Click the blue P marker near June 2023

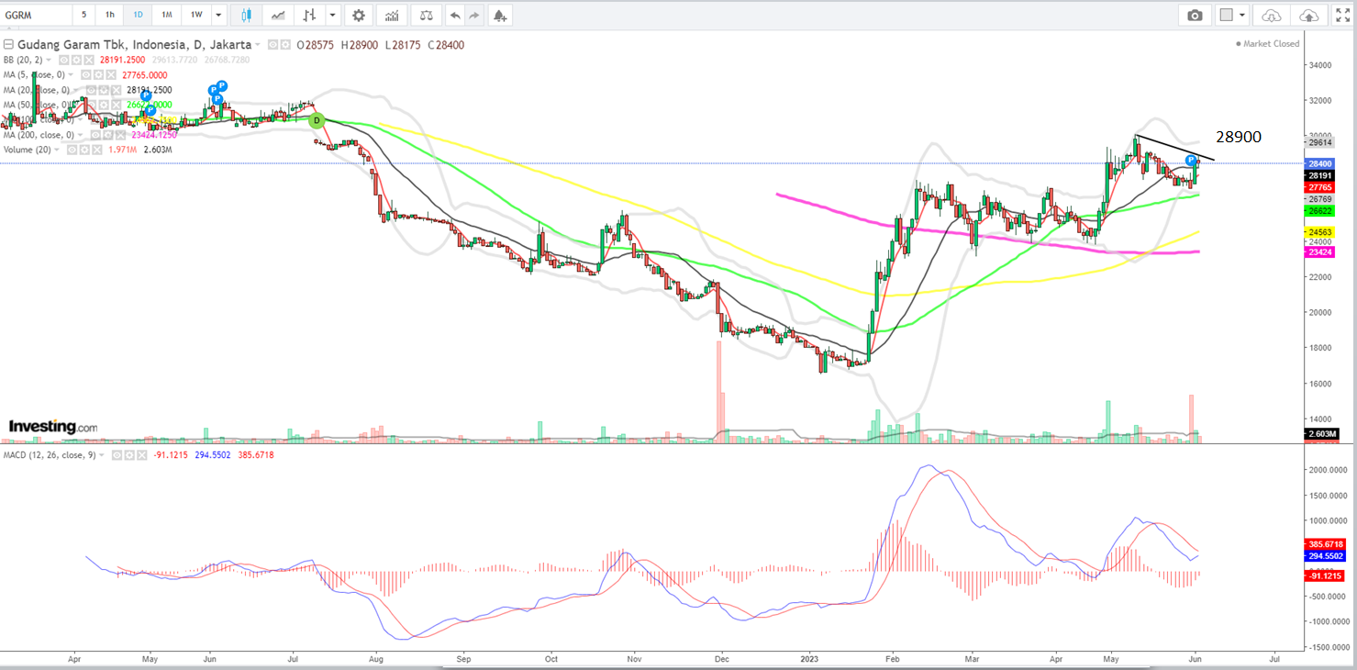click(x=1190, y=161)
